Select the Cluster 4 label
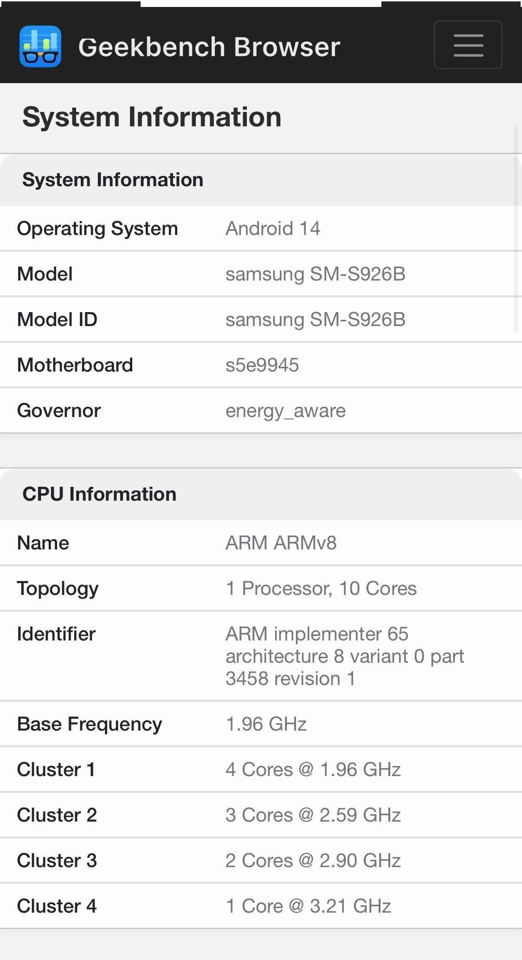Image resolution: width=522 pixels, height=960 pixels. pos(57,906)
